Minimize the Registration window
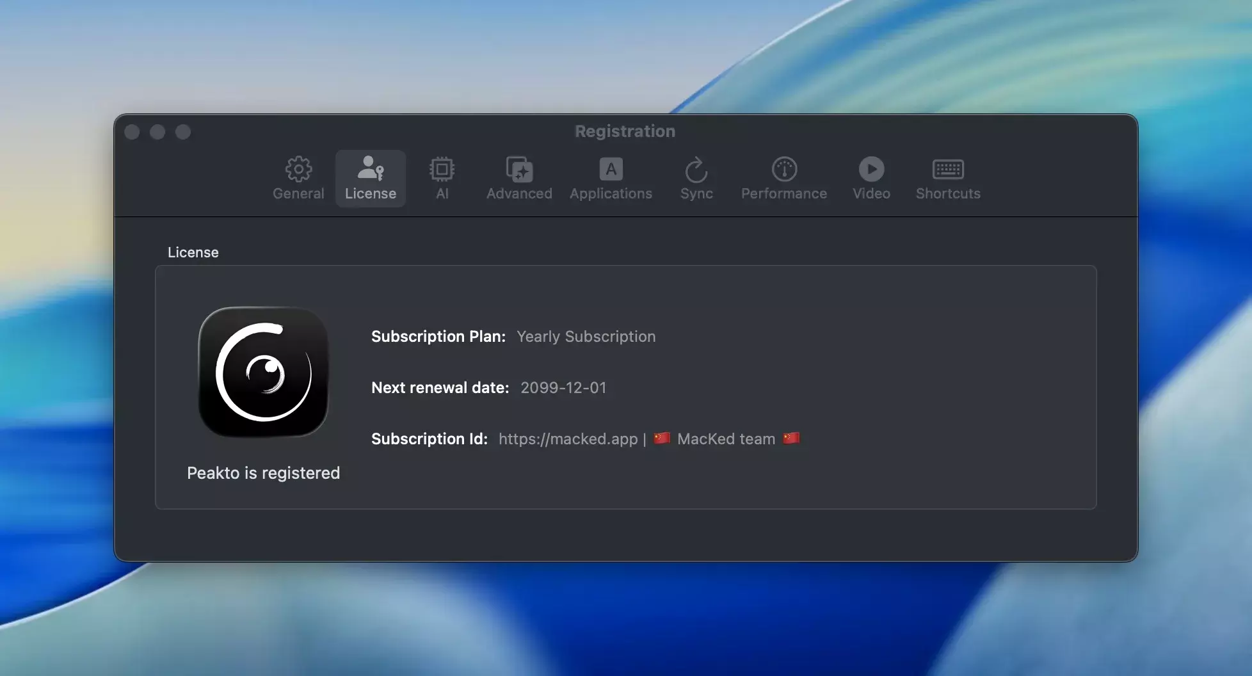 pos(157,132)
